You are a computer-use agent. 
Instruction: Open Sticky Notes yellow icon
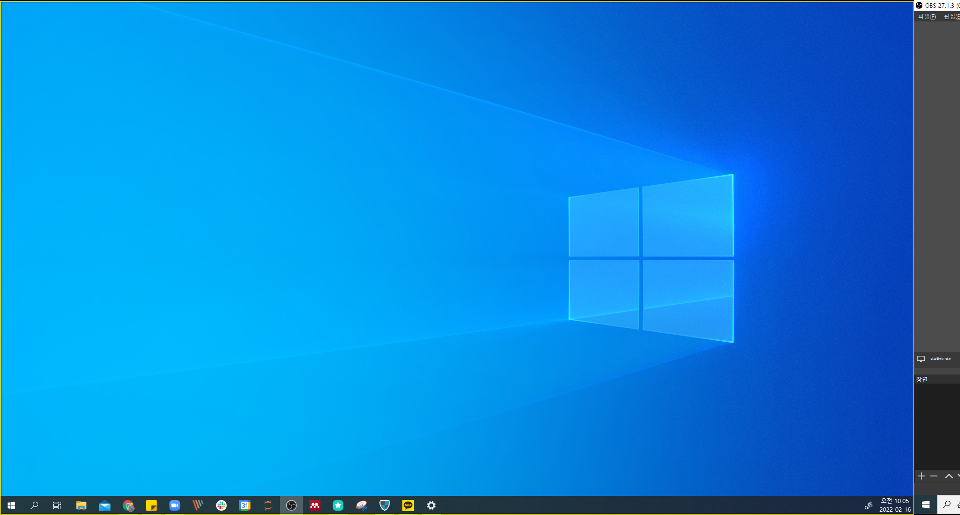(151, 505)
